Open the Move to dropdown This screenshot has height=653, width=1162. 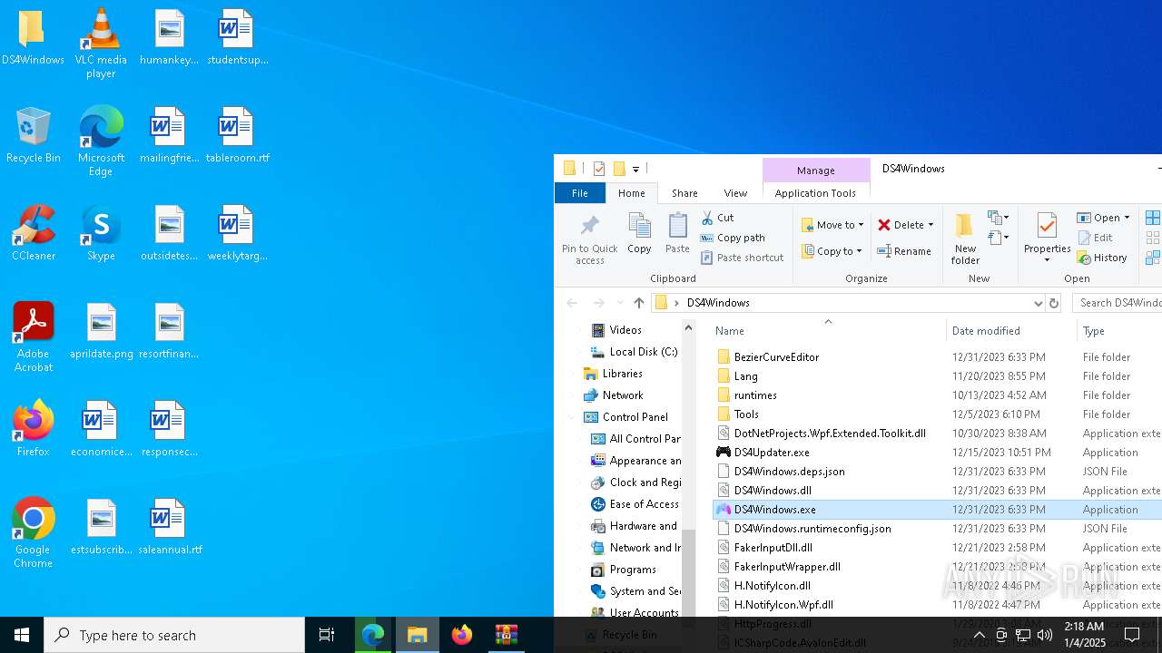(x=832, y=225)
